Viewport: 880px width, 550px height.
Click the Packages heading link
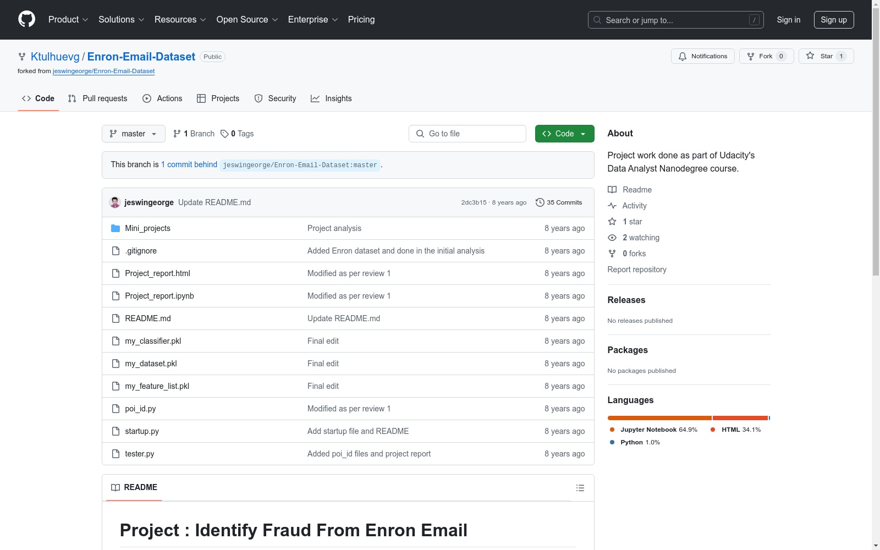[628, 350]
